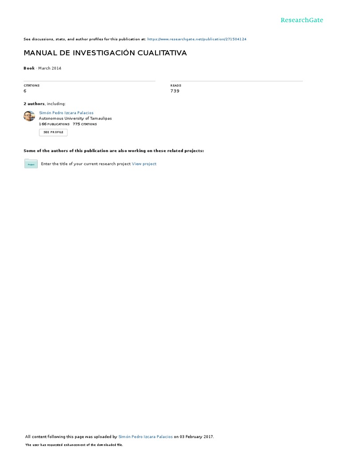Click the 2 authors text
The width and height of the screenshot is (341, 455).
34,104
